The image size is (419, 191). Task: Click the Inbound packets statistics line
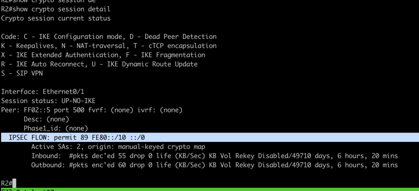pos(214,156)
